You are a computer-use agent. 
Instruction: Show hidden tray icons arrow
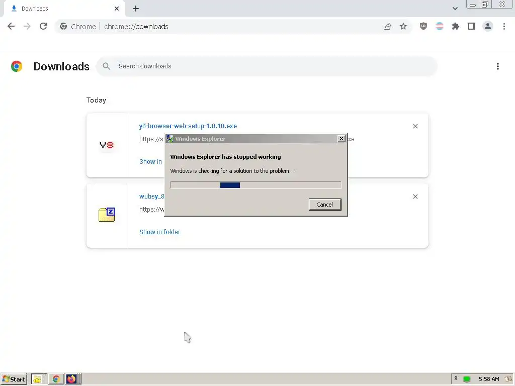(456, 379)
